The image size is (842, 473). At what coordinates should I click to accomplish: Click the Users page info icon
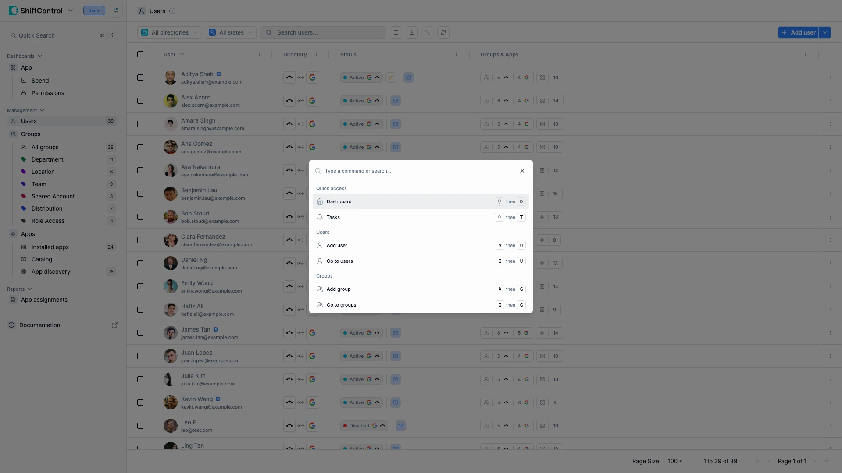point(172,11)
